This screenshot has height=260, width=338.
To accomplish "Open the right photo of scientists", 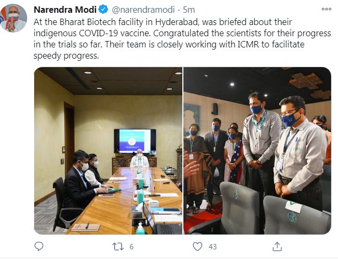I will [257, 151].
